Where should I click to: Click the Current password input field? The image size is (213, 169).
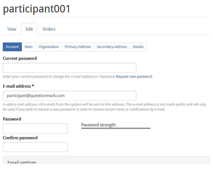tap(69, 68)
